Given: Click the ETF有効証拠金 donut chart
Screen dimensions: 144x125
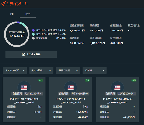Looking at the screenshot, I should click(x=17, y=34).
